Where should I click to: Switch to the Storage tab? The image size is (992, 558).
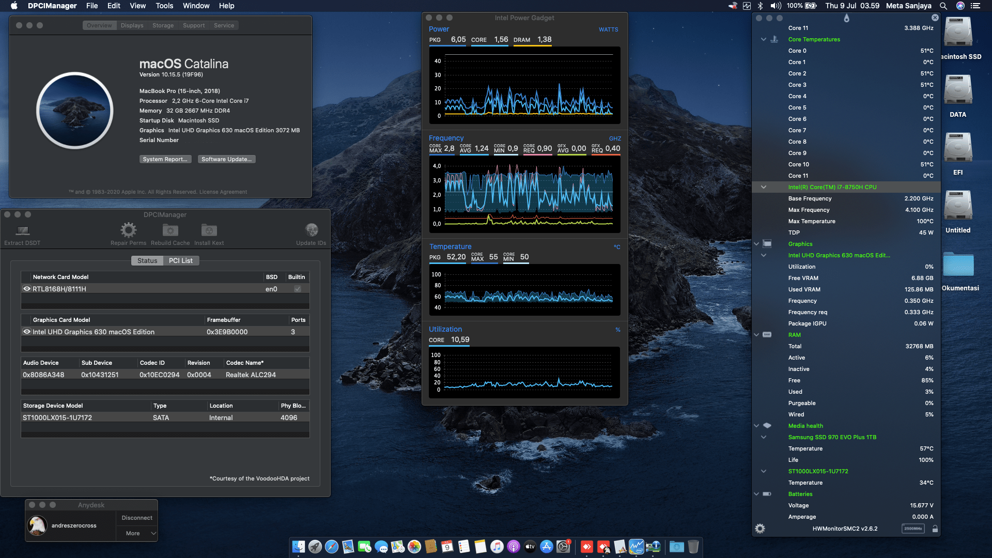[x=163, y=25]
